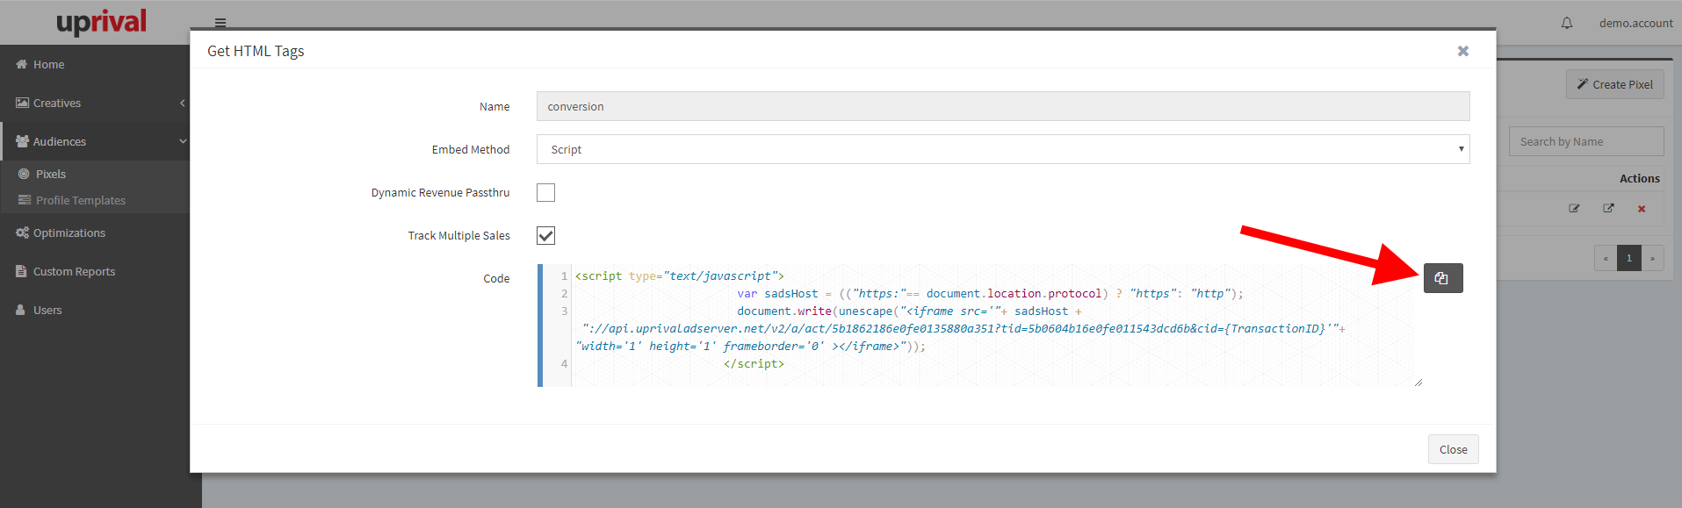Enable Dynamic Revenue Passthru checkbox
The image size is (1682, 508).
tap(545, 192)
